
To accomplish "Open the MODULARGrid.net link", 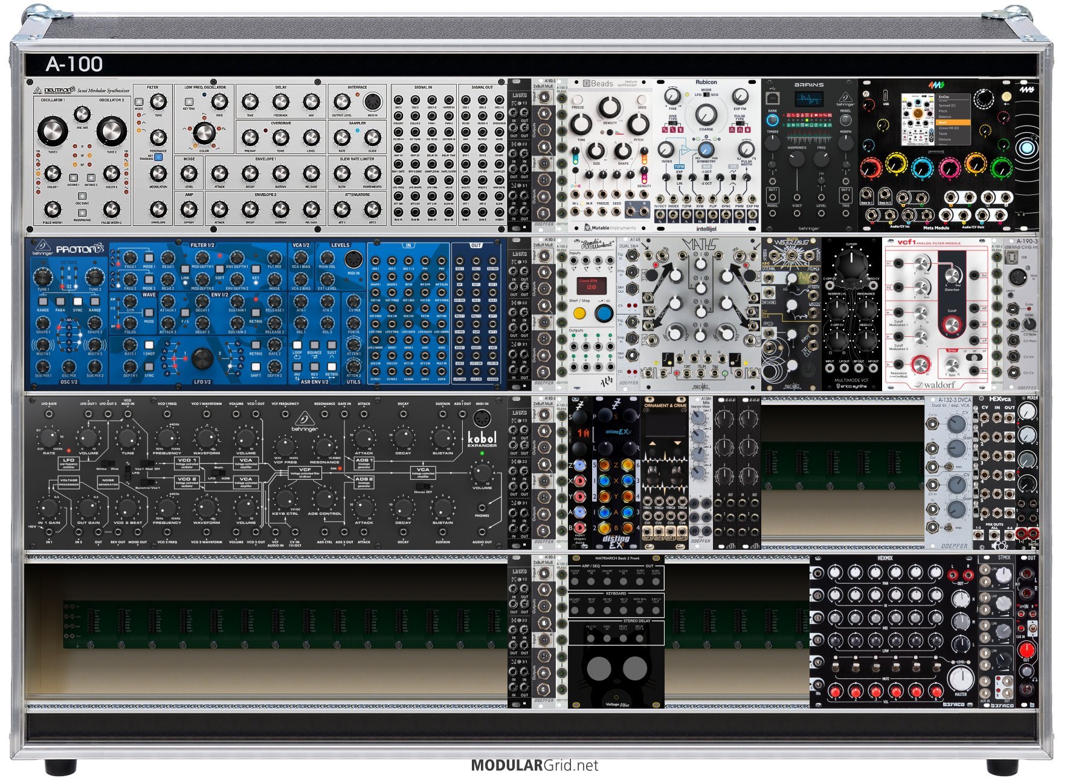I will click(x=535, y=765).
